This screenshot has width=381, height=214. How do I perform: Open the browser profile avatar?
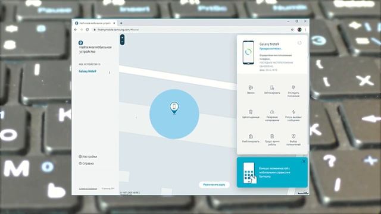point(299,30)
